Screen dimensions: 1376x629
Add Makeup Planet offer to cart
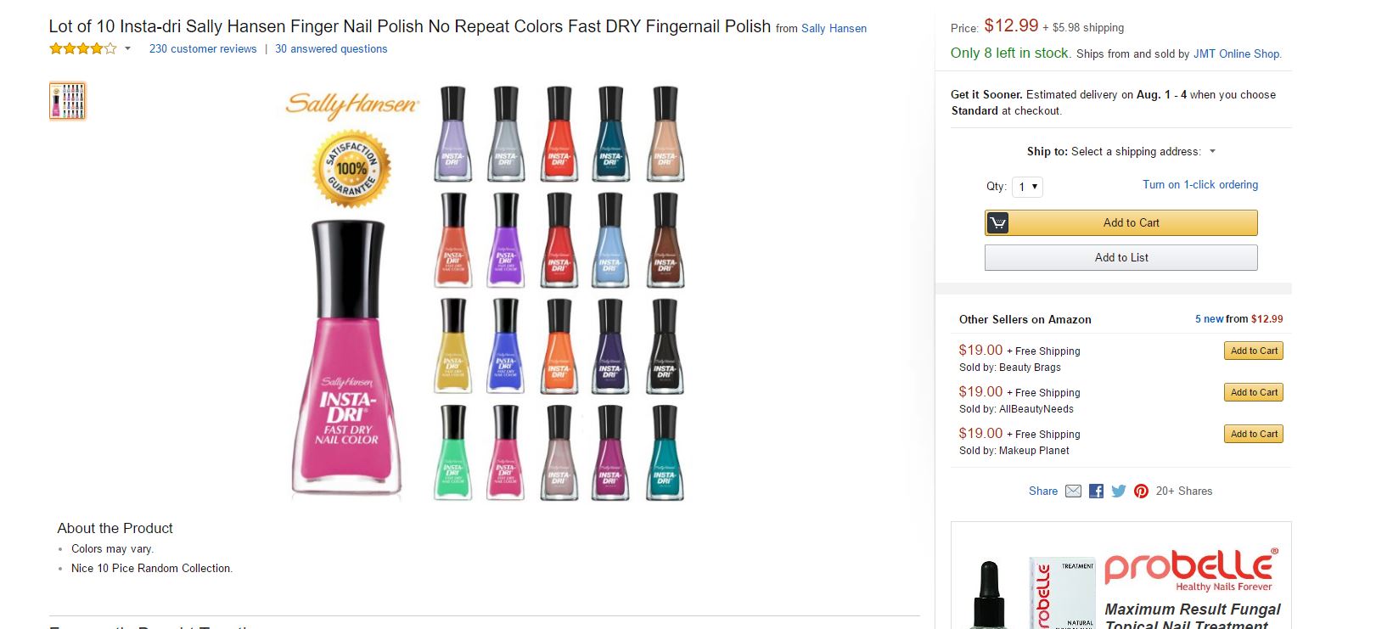tap(1253, 435)
